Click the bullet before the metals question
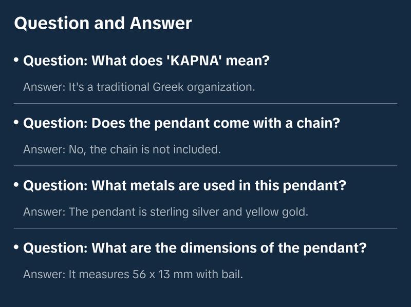The width and height of the screenshot is (411, 307). click(16, 185)
